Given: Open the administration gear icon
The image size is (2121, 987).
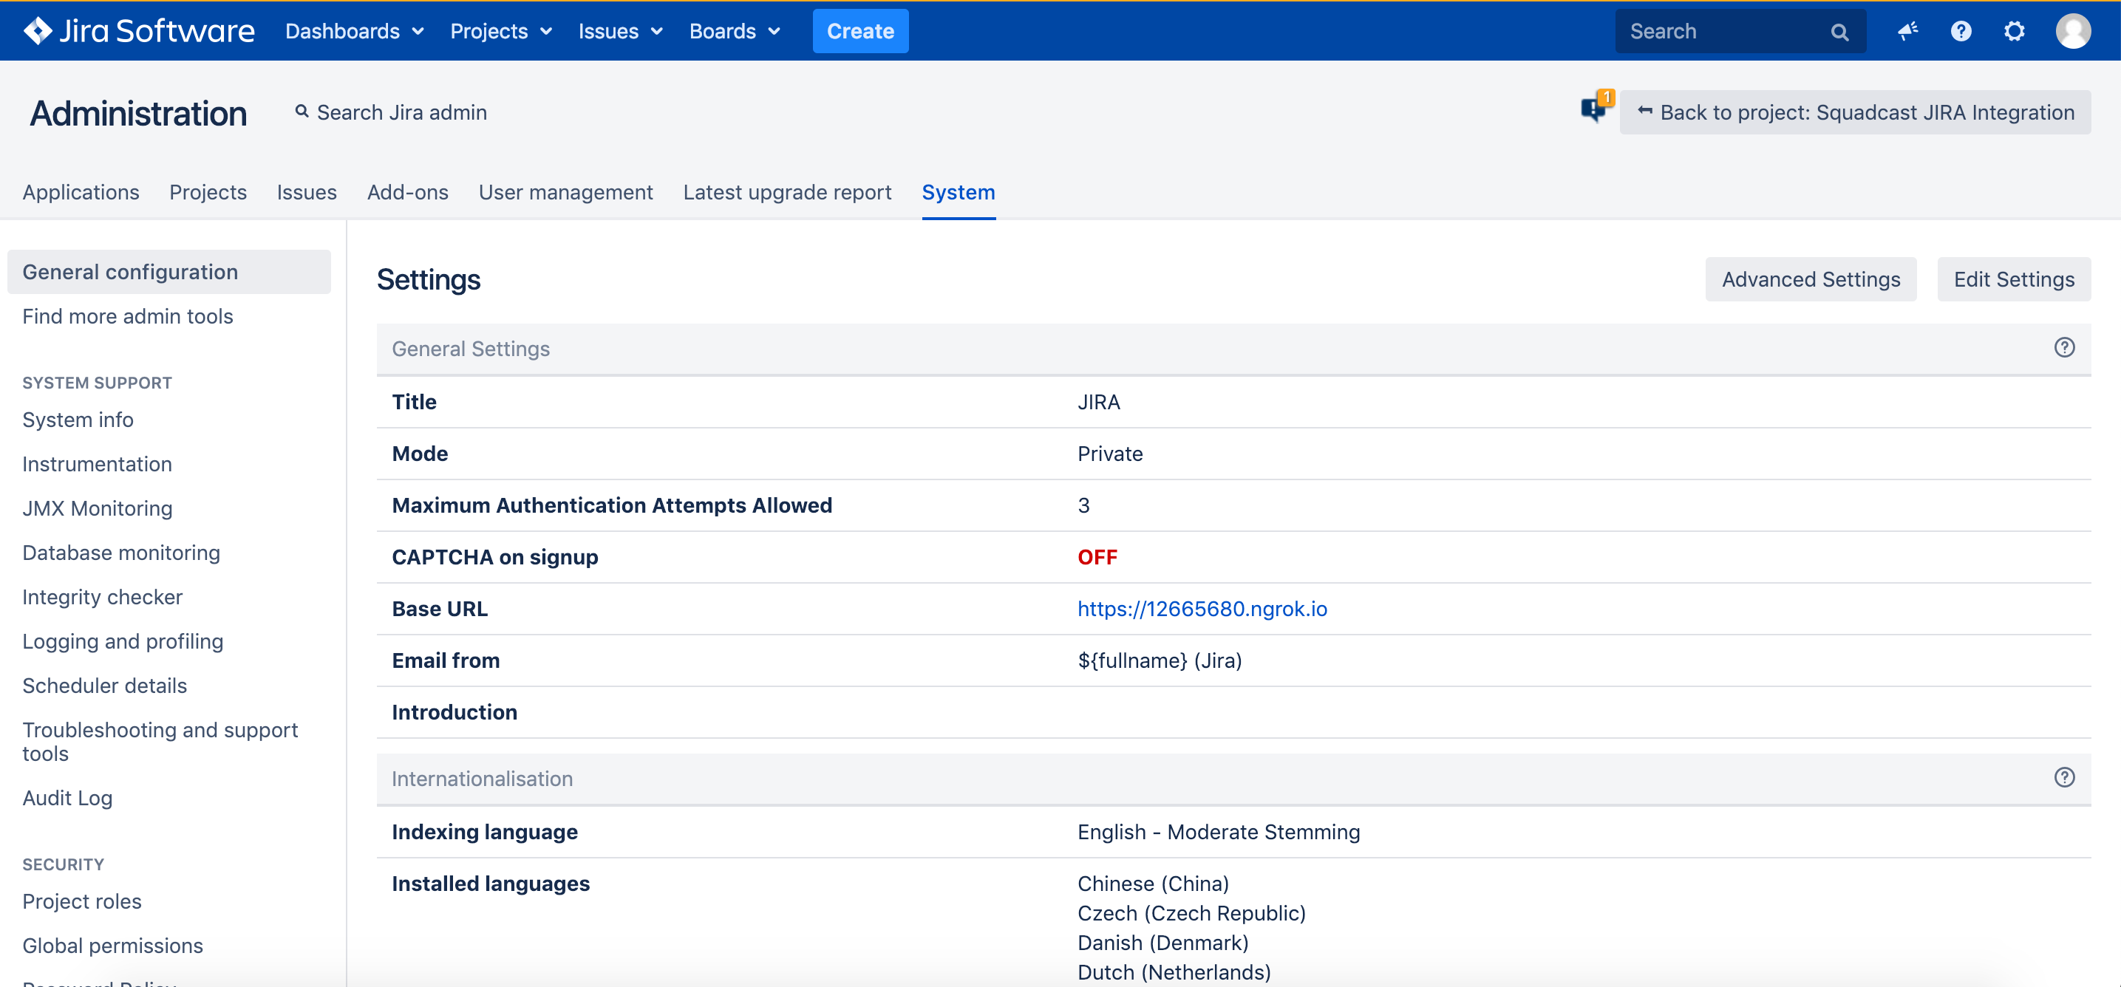Looking at the screenshot, I should (x=2013, y=31).
